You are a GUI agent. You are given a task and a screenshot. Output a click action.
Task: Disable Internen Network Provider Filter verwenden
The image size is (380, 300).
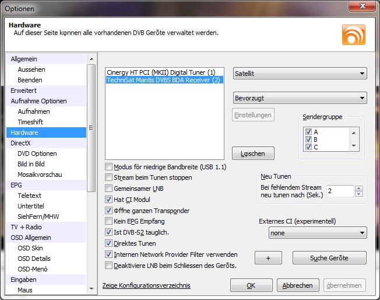108,254
